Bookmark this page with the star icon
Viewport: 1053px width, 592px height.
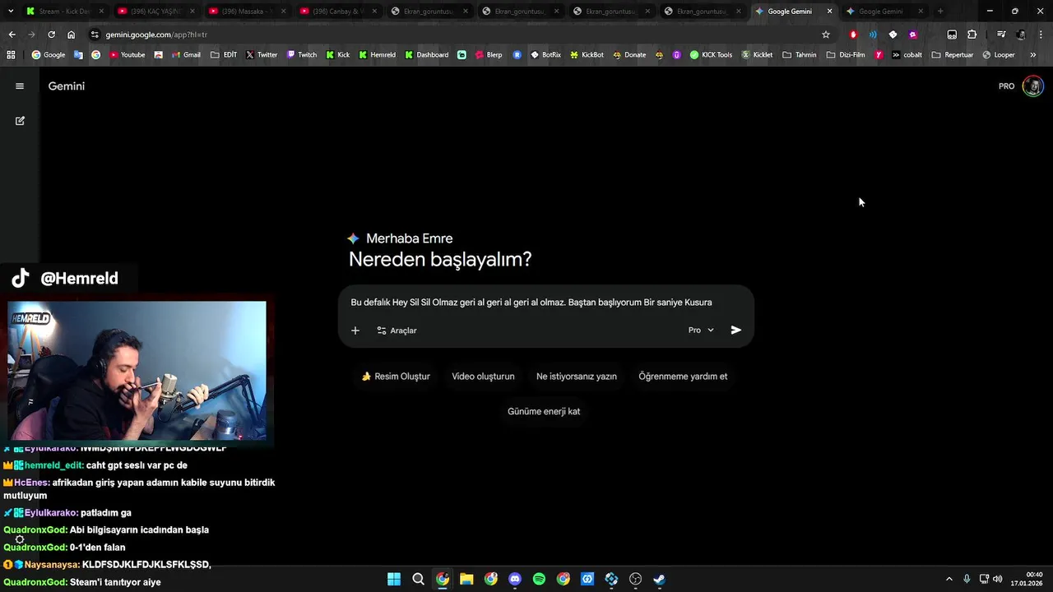pos(826,35)
